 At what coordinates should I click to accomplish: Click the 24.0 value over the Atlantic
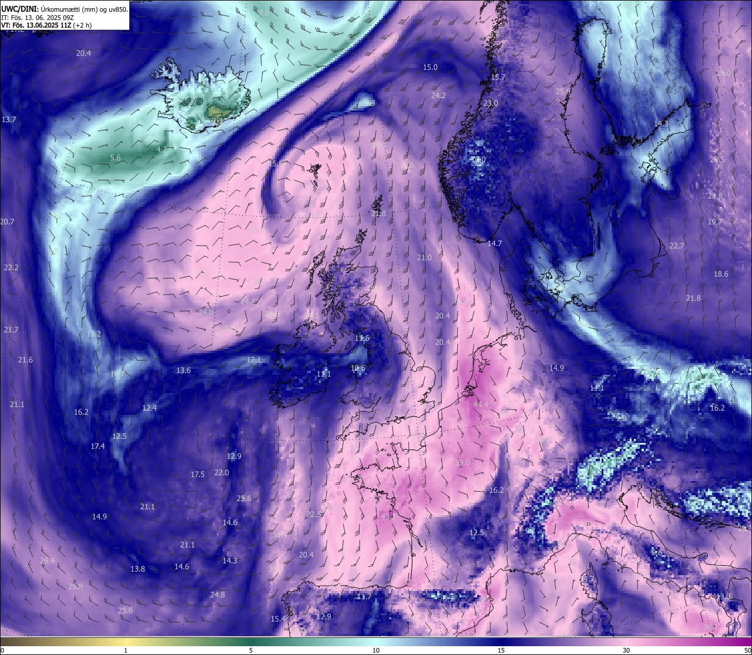pos(206,312)
